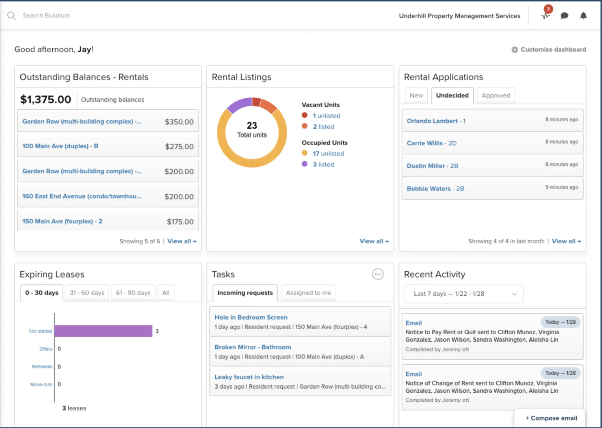This screenshot has width=602, height=428.
Task: Click the '3 listed' occupied units link
Action: 323,164
